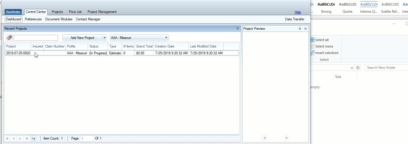The width and height of the screenshot is (408, 144).
Task: Pin the Project Preview panel
Action: 300,29
